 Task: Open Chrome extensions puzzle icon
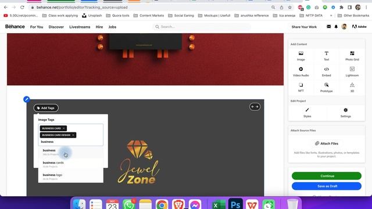pos(341,8)
